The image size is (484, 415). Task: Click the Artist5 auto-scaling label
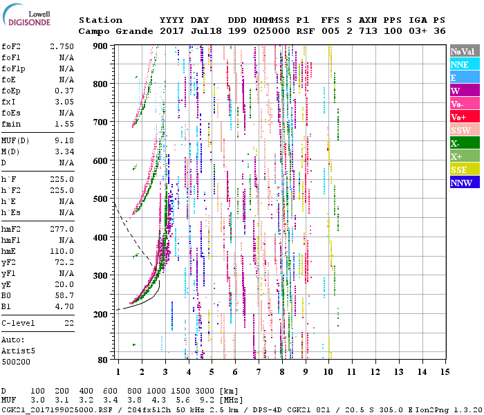click(18, 351)
